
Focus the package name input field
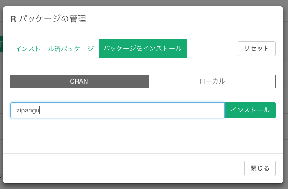tap(117, 110)
